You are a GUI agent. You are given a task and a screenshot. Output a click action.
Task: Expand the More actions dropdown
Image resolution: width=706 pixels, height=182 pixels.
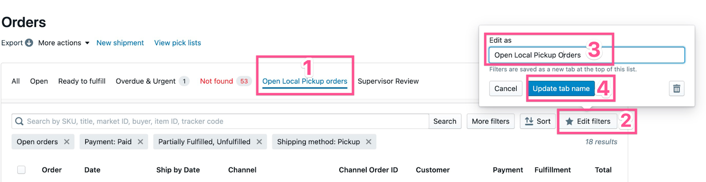64,43
